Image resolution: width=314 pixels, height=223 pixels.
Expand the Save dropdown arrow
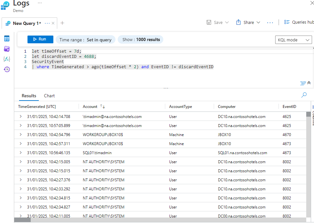[227, 22]
